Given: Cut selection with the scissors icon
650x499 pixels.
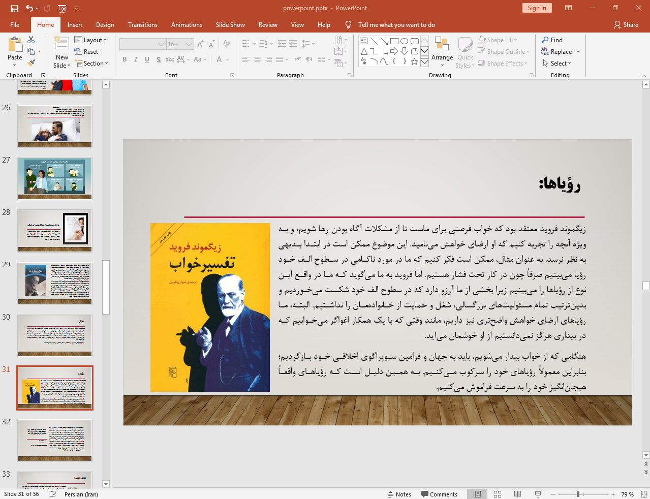Looking at the screenshot, I should [x=31, y=40].
